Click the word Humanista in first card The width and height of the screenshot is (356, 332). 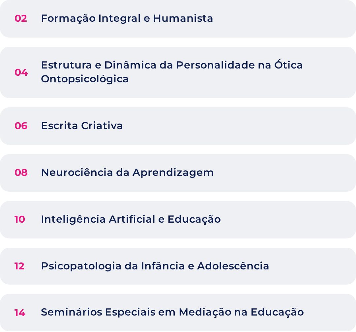click(183, 18)
